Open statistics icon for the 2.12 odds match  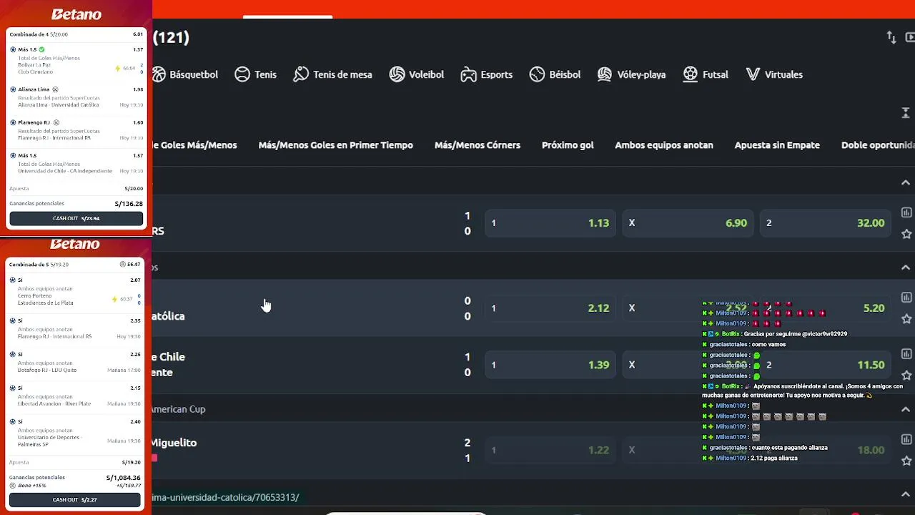(906, 298)
